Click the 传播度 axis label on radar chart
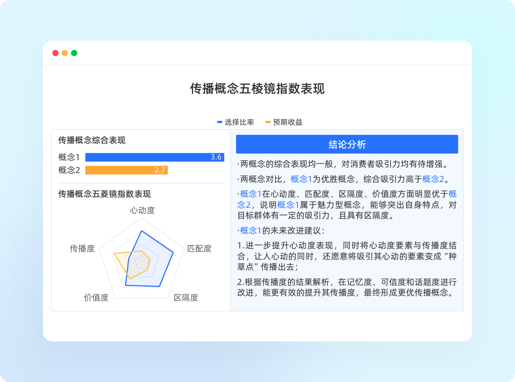 tap(82, 249)
